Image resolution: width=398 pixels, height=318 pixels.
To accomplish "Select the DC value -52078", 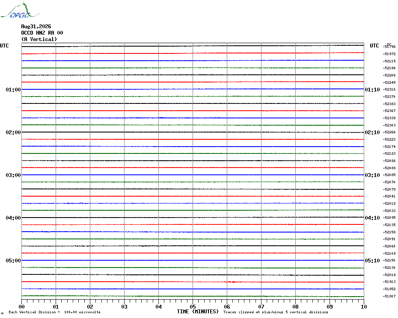I will 389,189.
